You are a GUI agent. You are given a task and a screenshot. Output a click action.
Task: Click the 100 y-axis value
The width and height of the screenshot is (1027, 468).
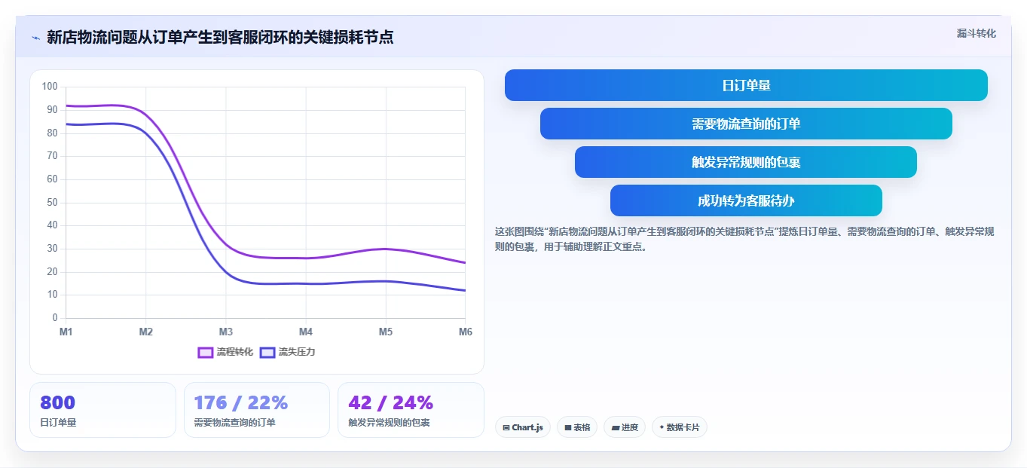point(50,87)
